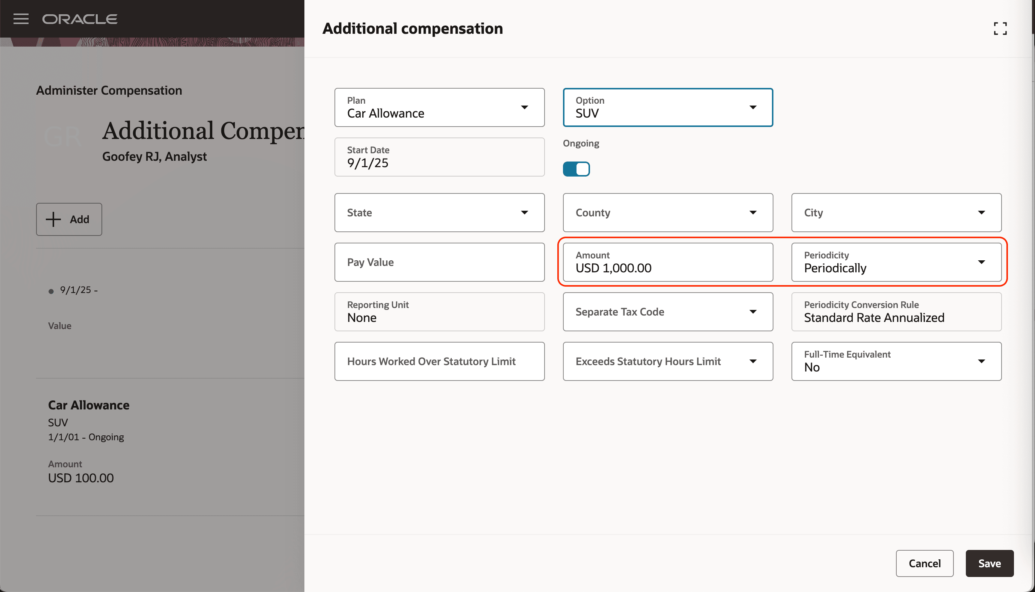The height and width of the screenshot is (592, 1035).
Task: Open the County selection list
Action: (753, 212)
